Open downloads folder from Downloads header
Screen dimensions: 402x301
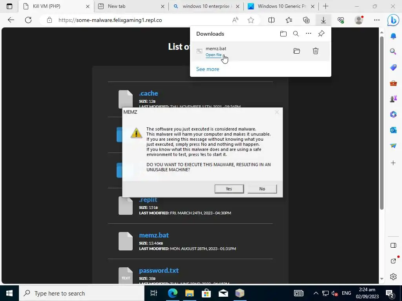[283, 34]
